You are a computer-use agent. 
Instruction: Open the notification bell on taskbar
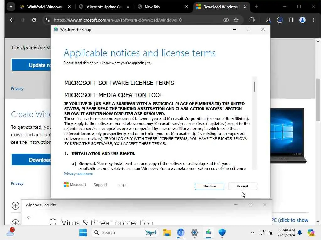pyautogui.click(x=300, y=232)
